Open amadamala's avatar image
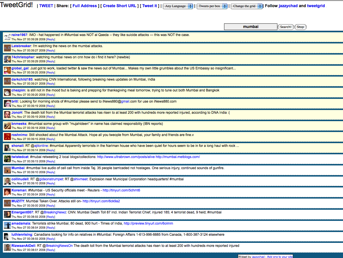This screenshot has width=343, height=258. [x=7, y=225]
